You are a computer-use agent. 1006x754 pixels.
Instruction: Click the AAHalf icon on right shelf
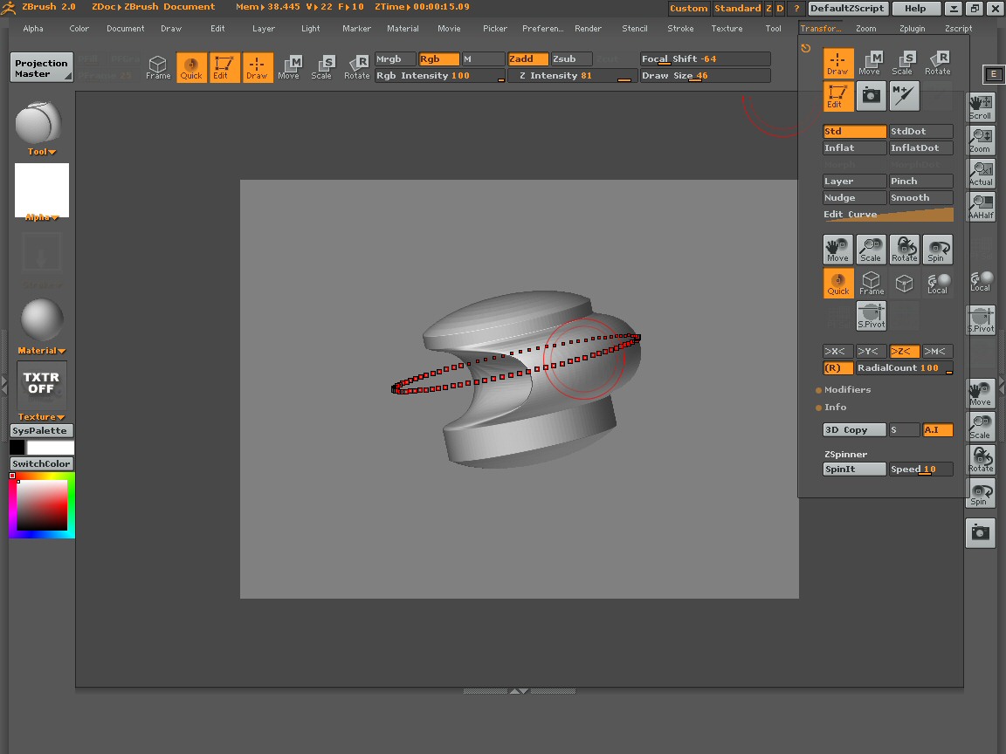click(981, 208)
